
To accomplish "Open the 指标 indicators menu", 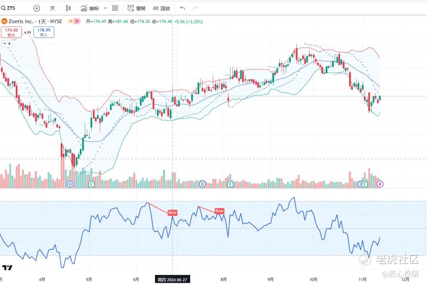I will pos(90,8).
